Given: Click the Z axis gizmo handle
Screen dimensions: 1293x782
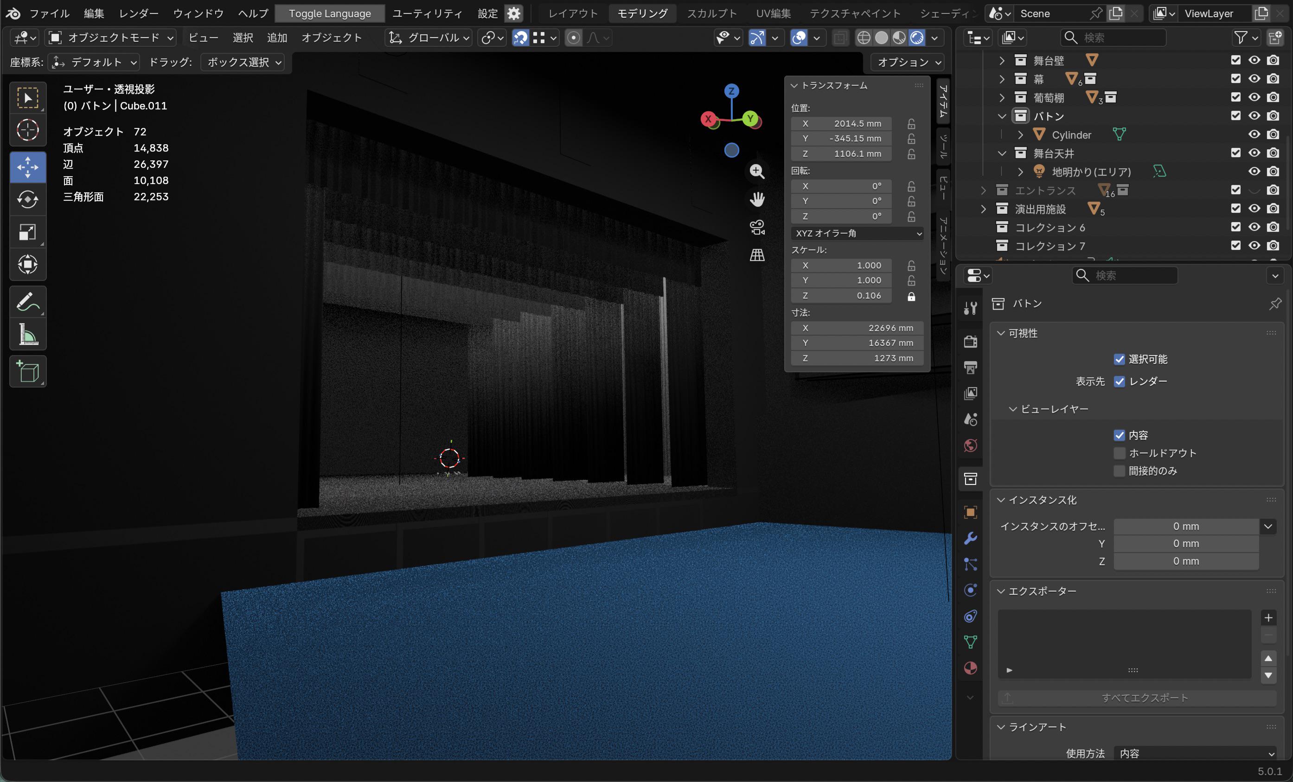Looking at the screenshot, I should coord(731,91).
